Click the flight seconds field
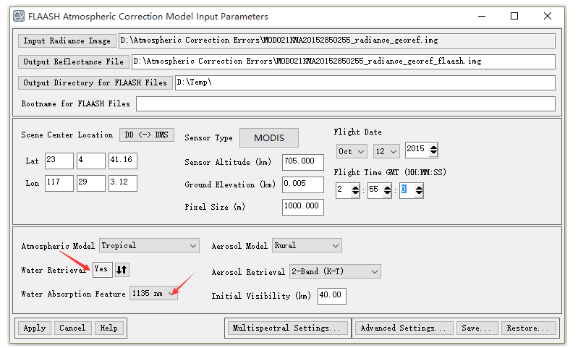This screenshot has width=578, height=348. coord(407,190)
